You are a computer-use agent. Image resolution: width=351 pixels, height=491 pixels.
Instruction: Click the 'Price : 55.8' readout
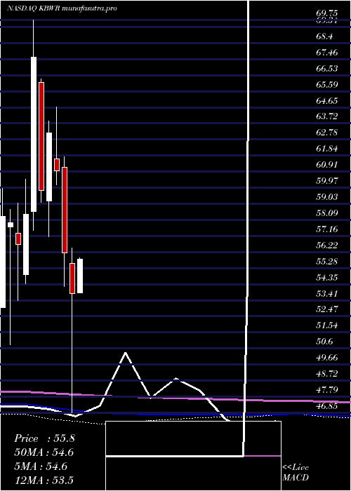point(44,438)
